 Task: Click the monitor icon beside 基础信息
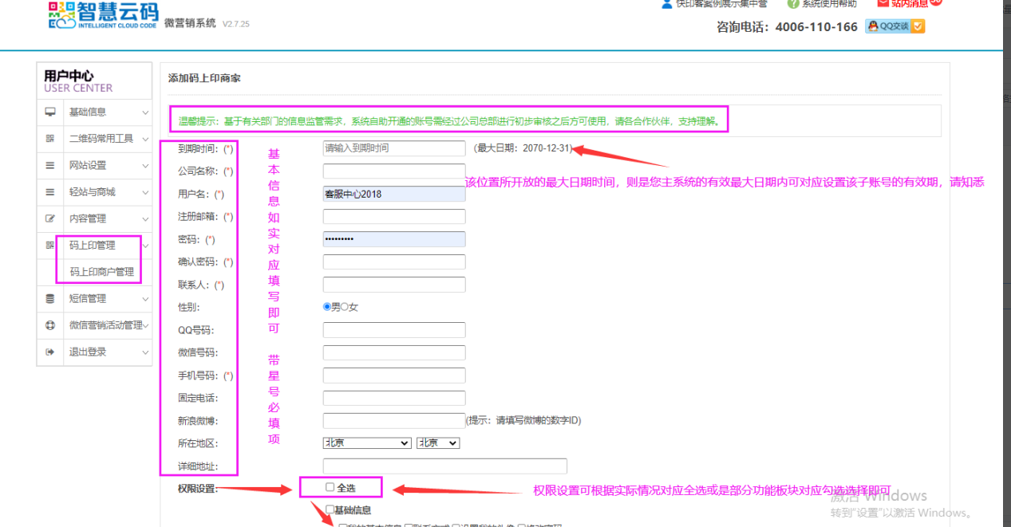coord(50,112)
